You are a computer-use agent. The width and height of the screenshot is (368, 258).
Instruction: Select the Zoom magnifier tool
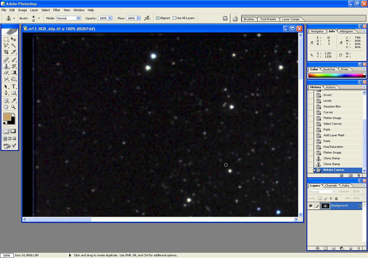click(x=13, y=107)
